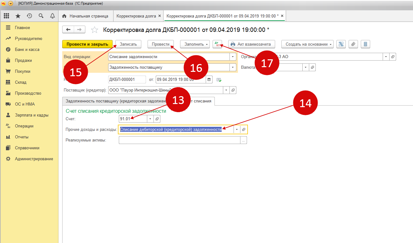This screenshot has width=413, height=243.
Task: Open the Заполнить dropdown button
Action: click(x=194, y=44)
